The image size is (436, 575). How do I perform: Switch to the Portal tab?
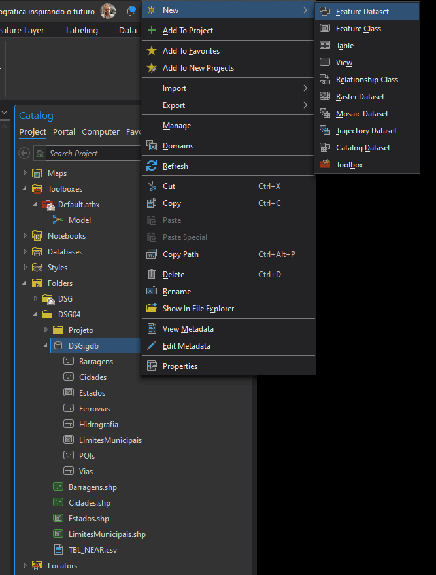pyautogui.click(x=64, y=132)
